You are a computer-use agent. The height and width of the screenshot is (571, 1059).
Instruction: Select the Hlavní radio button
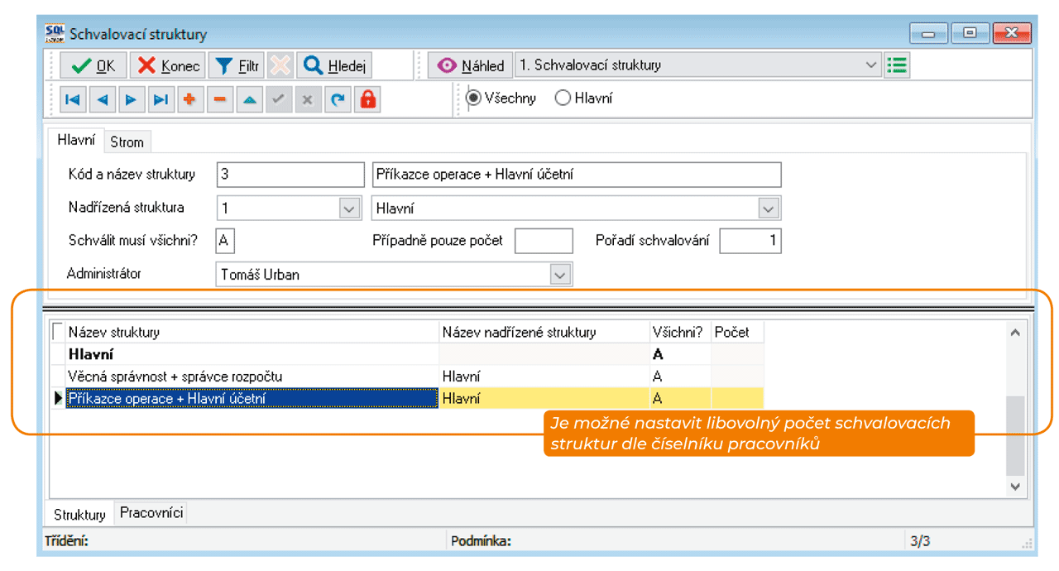tap(563, 98)
